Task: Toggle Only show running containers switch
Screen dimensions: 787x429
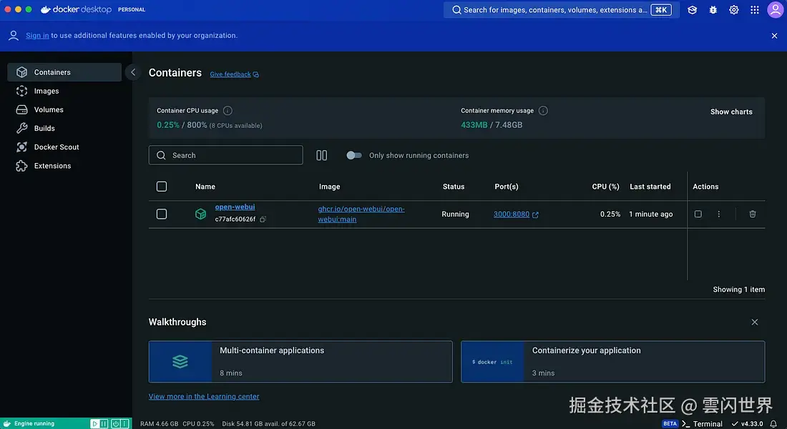Action: point(354,156)
